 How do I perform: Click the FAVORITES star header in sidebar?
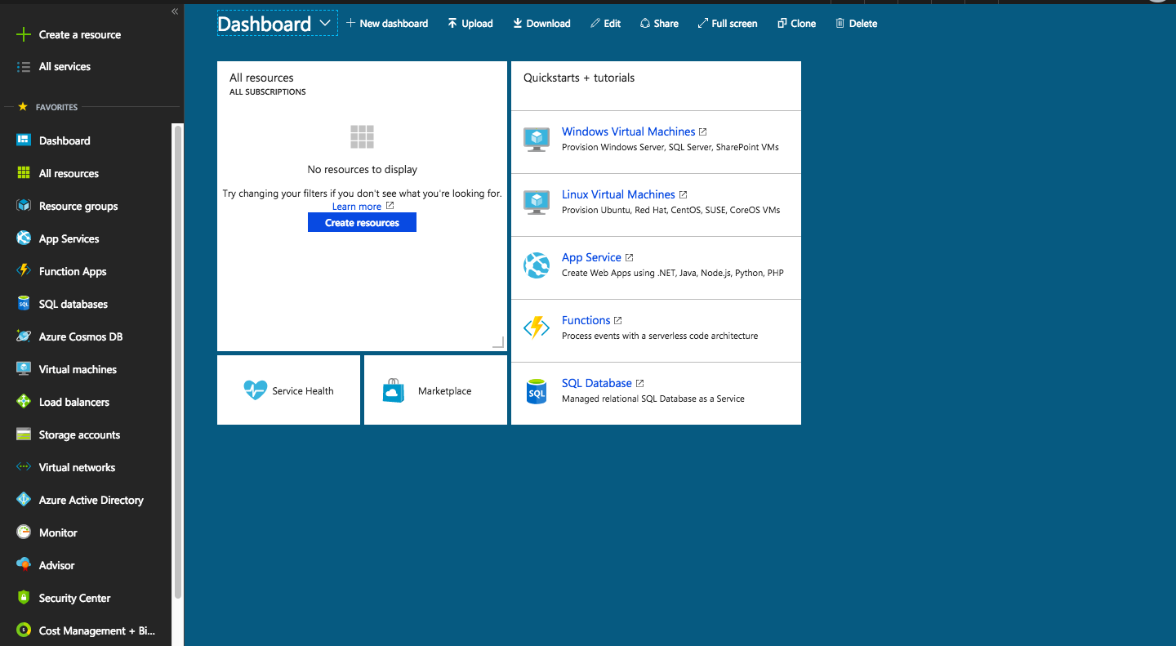[47, 107]
